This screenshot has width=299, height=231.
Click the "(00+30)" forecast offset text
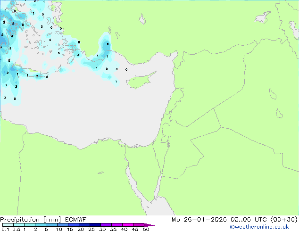click(284, 220)
